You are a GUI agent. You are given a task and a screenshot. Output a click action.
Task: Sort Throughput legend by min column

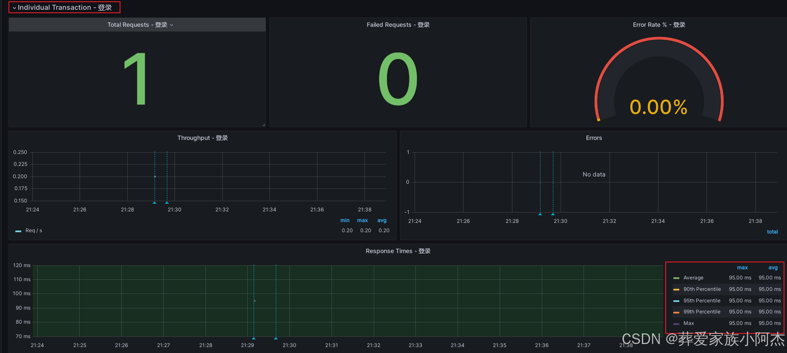click(x=345, y=220)
